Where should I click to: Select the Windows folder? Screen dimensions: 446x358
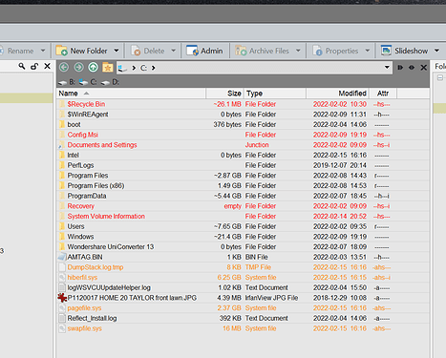tap(80, 237)
